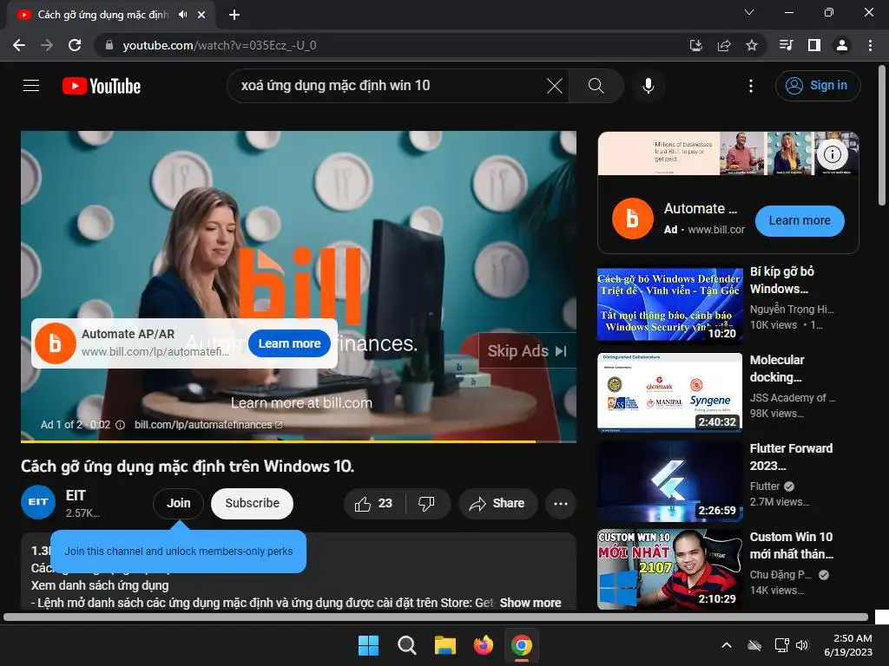The width and height of the screenshot is (889, 666).
Task: Click share this page icon
Action: tap(724, 45)
